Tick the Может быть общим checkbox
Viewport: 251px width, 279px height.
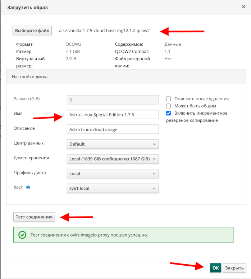168,106
